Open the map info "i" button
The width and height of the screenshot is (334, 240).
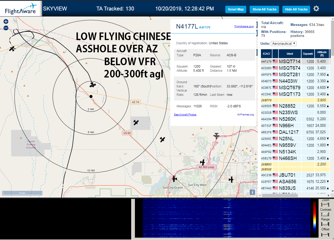point(252,192)
